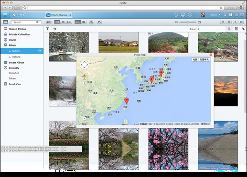Screen dimensions: 247x177
Task: Show videos only filter button
Action: (x=84, y=22)
